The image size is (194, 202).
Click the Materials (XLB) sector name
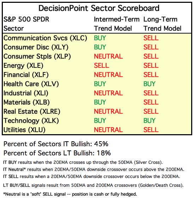(27, 102)
